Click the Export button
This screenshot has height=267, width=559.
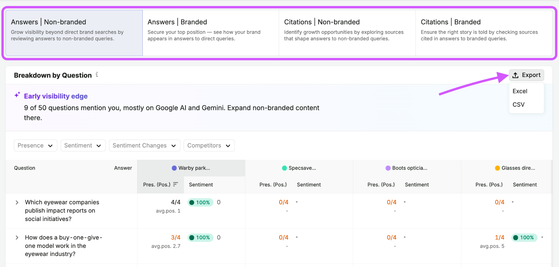pyautogui.click(x=527, y=75)
